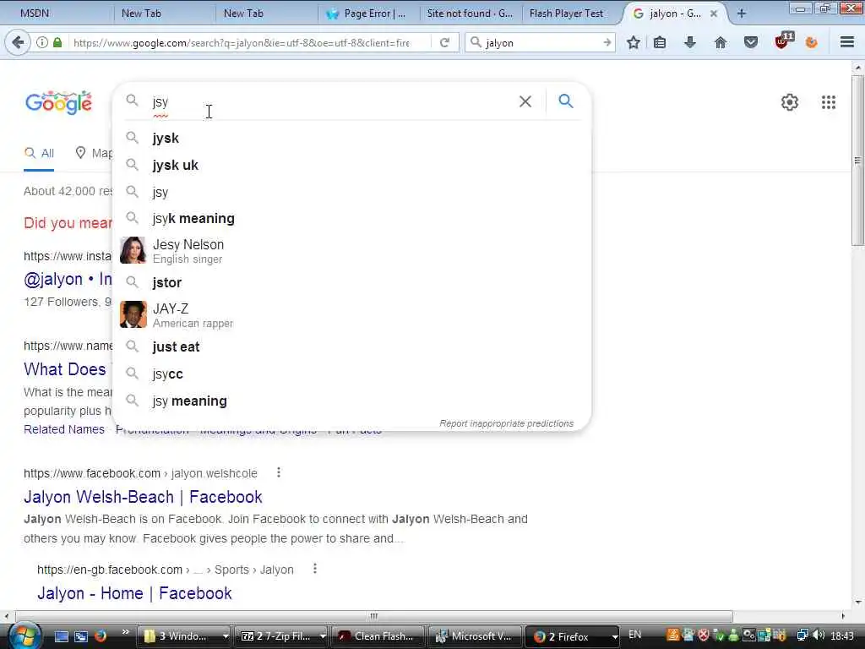
Task: Show desktop from quick launch icon
Action: (x=62, y=636)
